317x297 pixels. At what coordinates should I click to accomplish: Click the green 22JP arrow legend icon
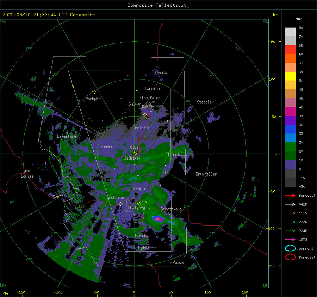290,231
